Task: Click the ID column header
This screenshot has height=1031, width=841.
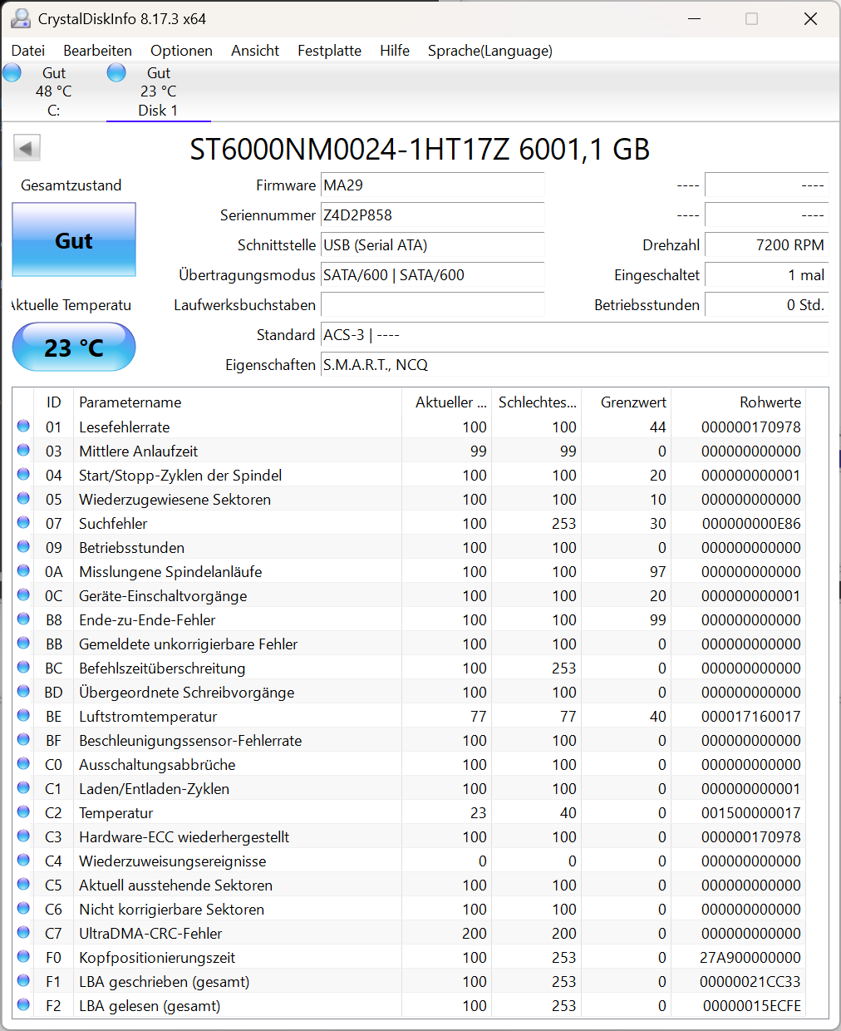Action: pos(54,402)
